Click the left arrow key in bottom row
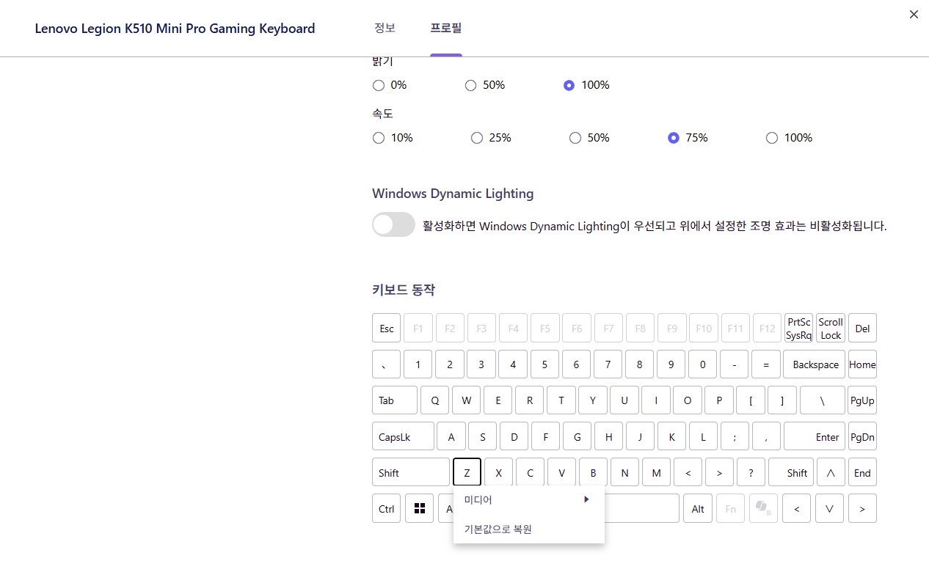The image size is (929, 561). (x=797, y=508)
